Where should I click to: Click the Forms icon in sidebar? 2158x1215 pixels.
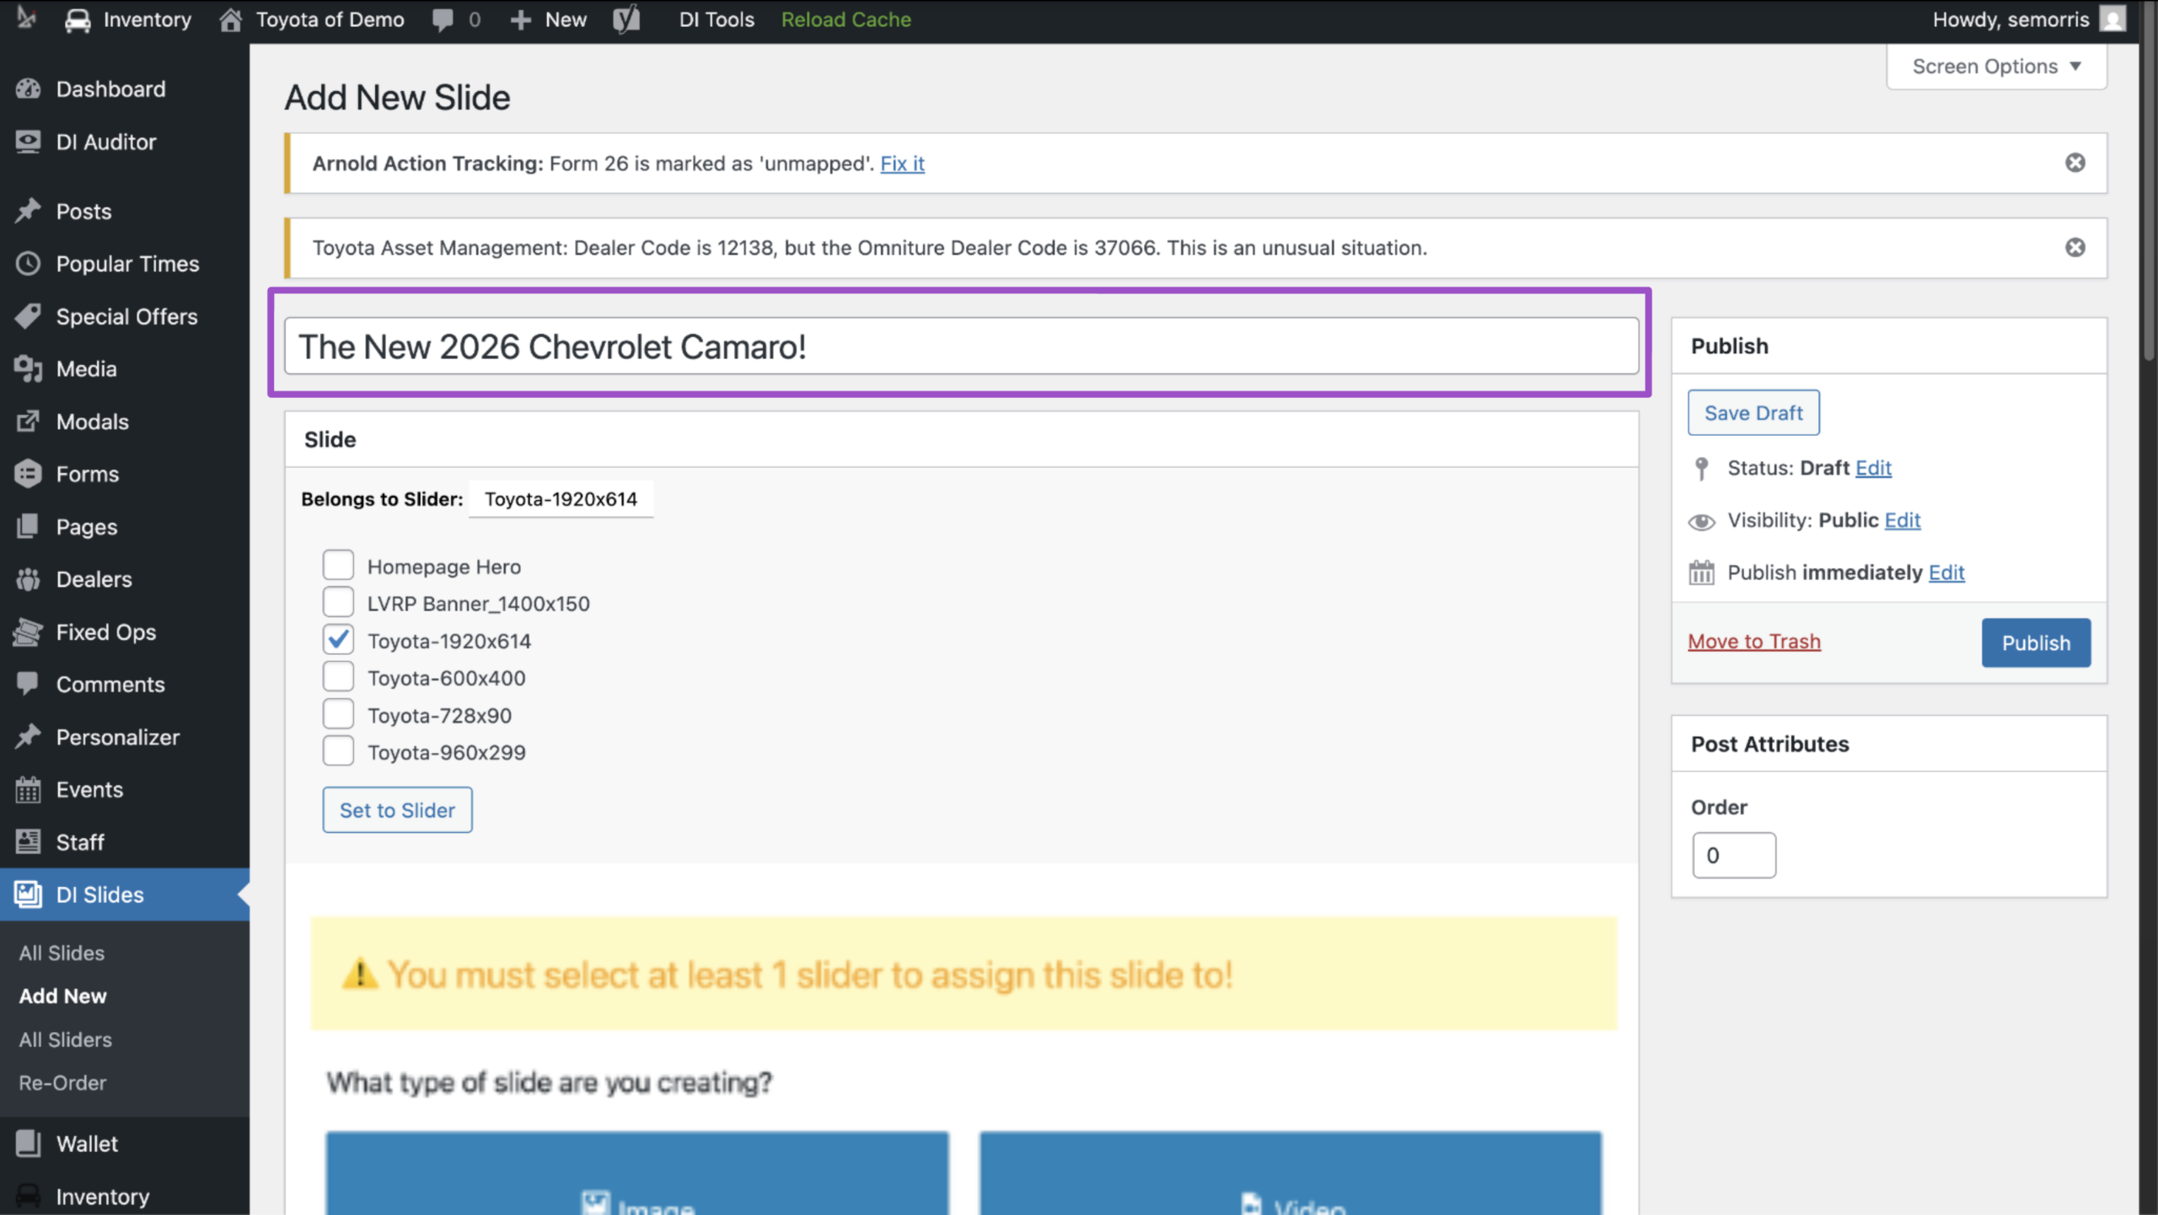[x=28, y=474]
